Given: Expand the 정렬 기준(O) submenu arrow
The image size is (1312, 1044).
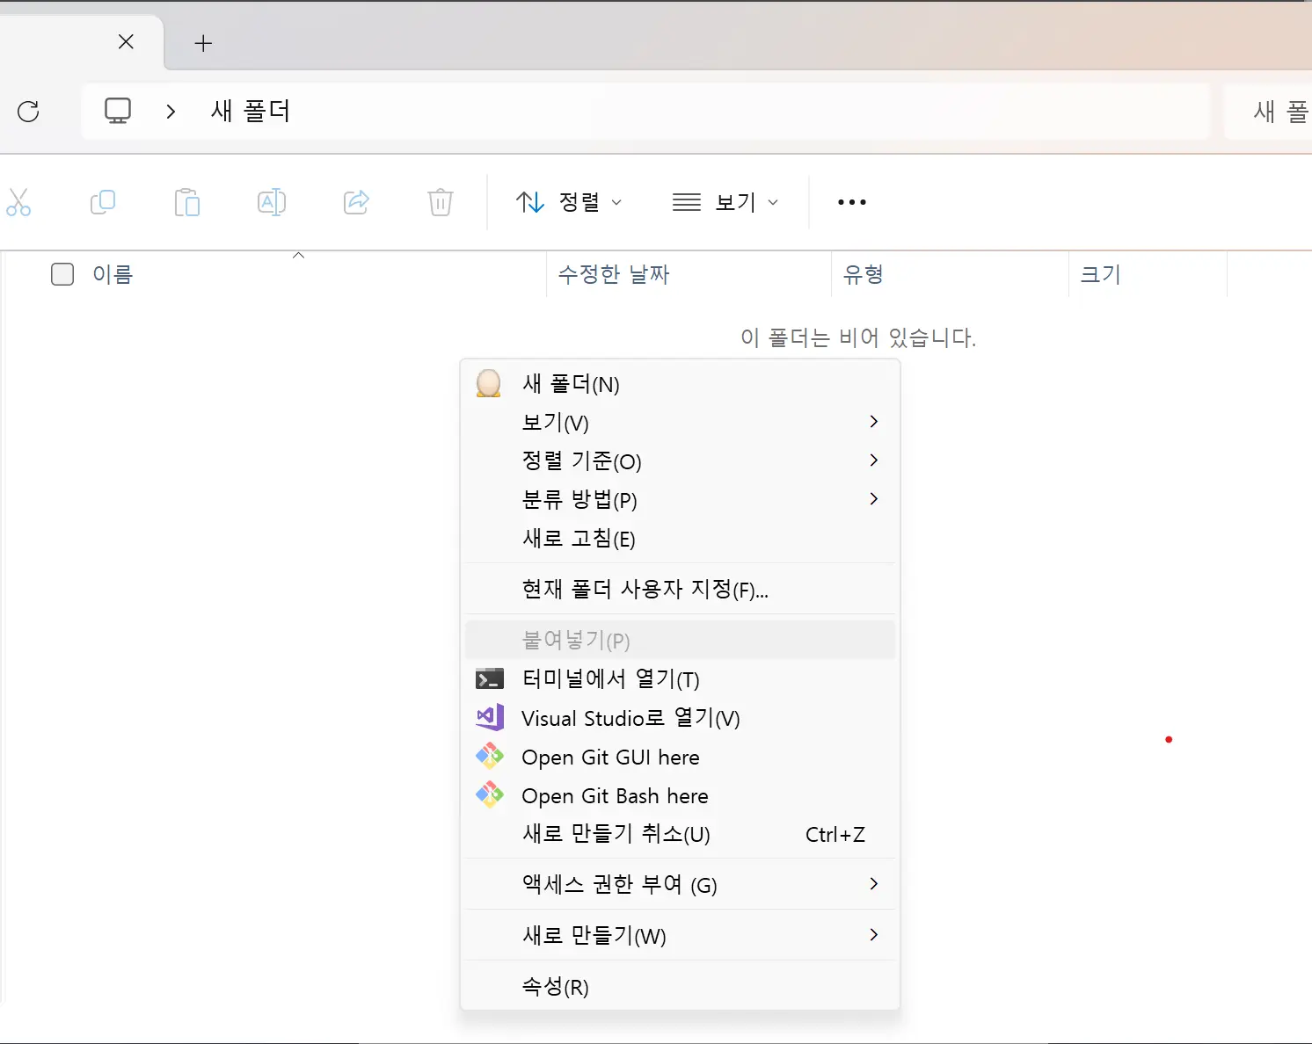Looking at the screenshot, I should 873,460.
